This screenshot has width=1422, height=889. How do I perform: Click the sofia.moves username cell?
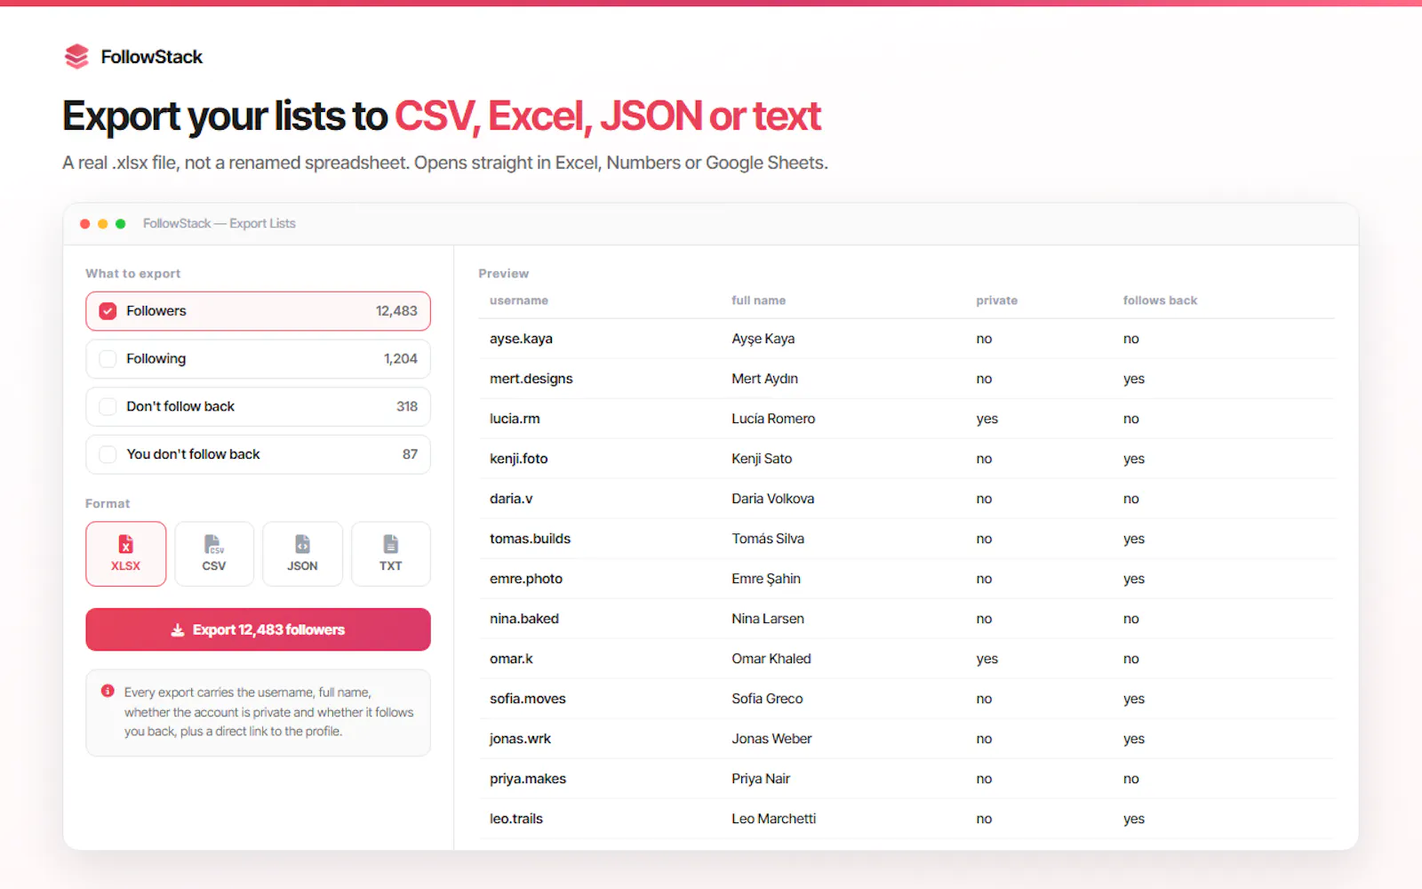(528, 699)
